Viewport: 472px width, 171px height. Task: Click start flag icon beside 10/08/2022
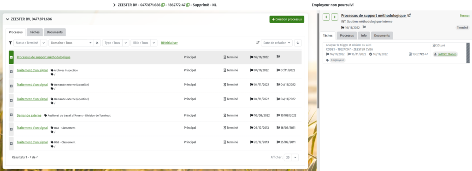tap(252, 115)
